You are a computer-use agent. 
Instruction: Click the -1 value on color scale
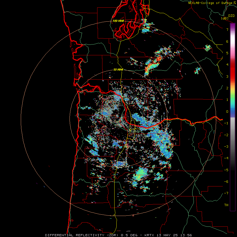tap(226, 123)
